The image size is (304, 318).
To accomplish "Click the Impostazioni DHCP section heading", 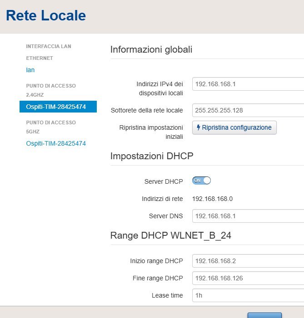I will point(152,156).
